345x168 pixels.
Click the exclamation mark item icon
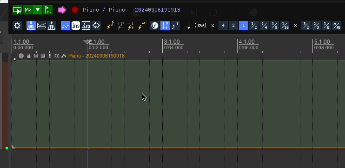(x=50, y=56)
